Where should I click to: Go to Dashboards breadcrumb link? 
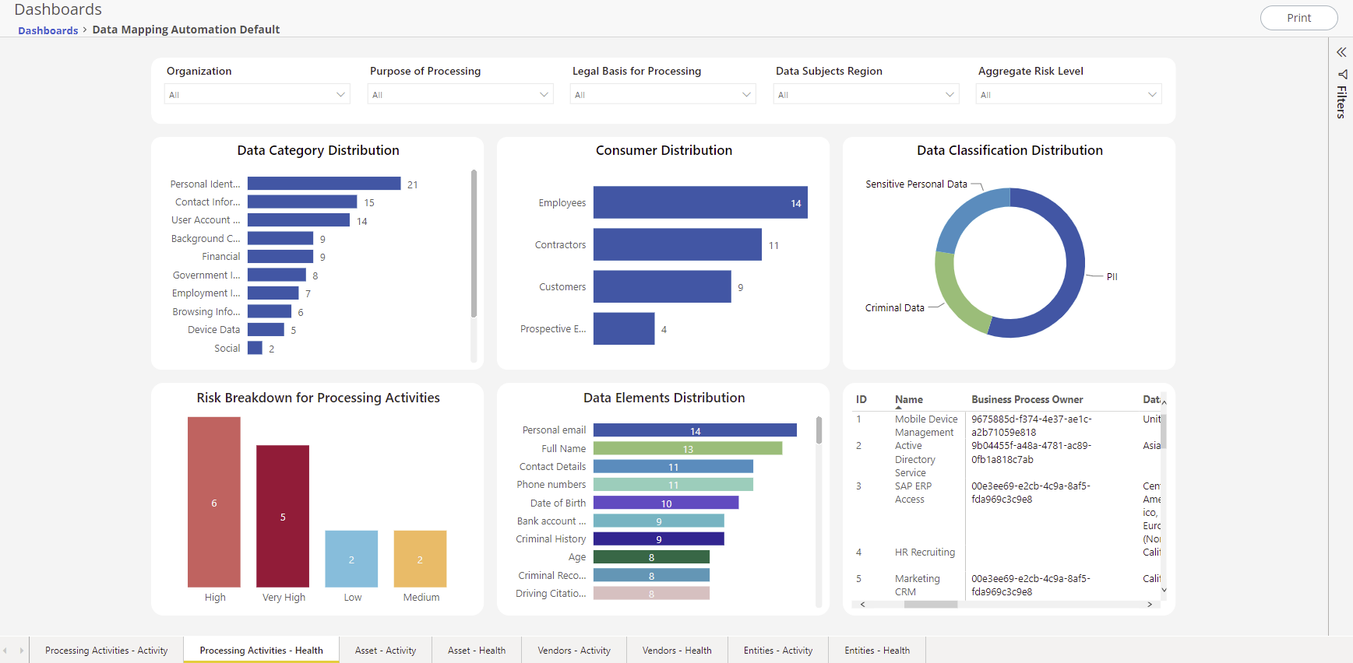tap(48, 30)
